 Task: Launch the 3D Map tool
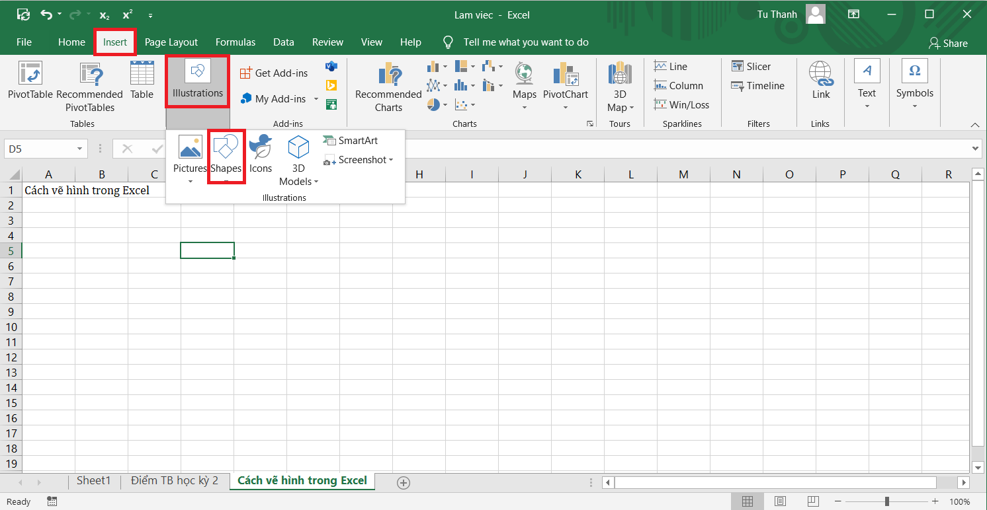tap(620, 87)
